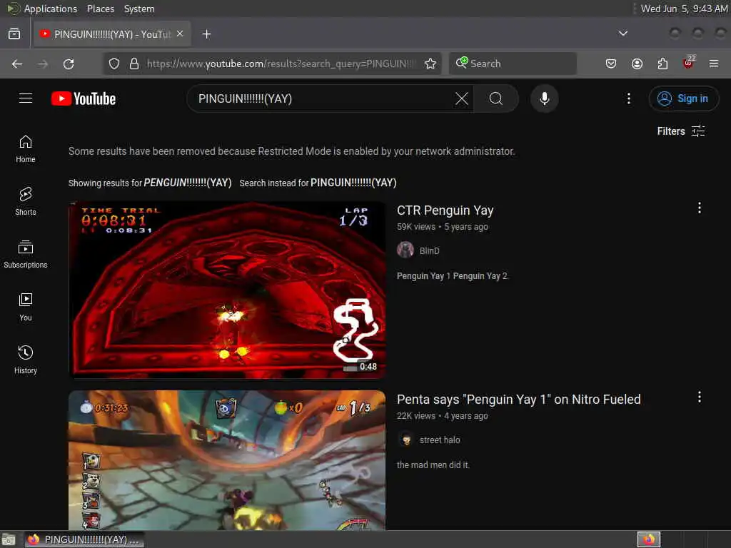Open Shorts in the sidebar

coord(26,201)
